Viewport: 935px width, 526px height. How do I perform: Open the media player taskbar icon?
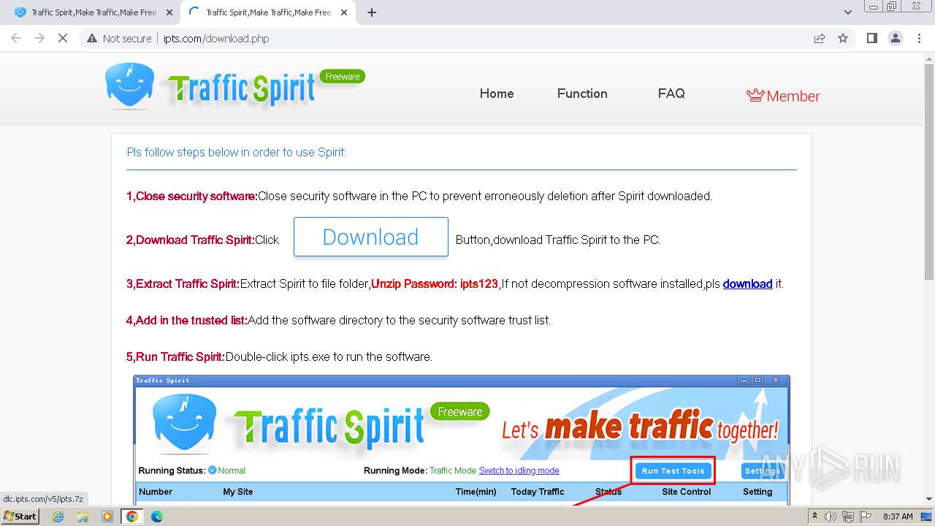(x=107, y=517)
